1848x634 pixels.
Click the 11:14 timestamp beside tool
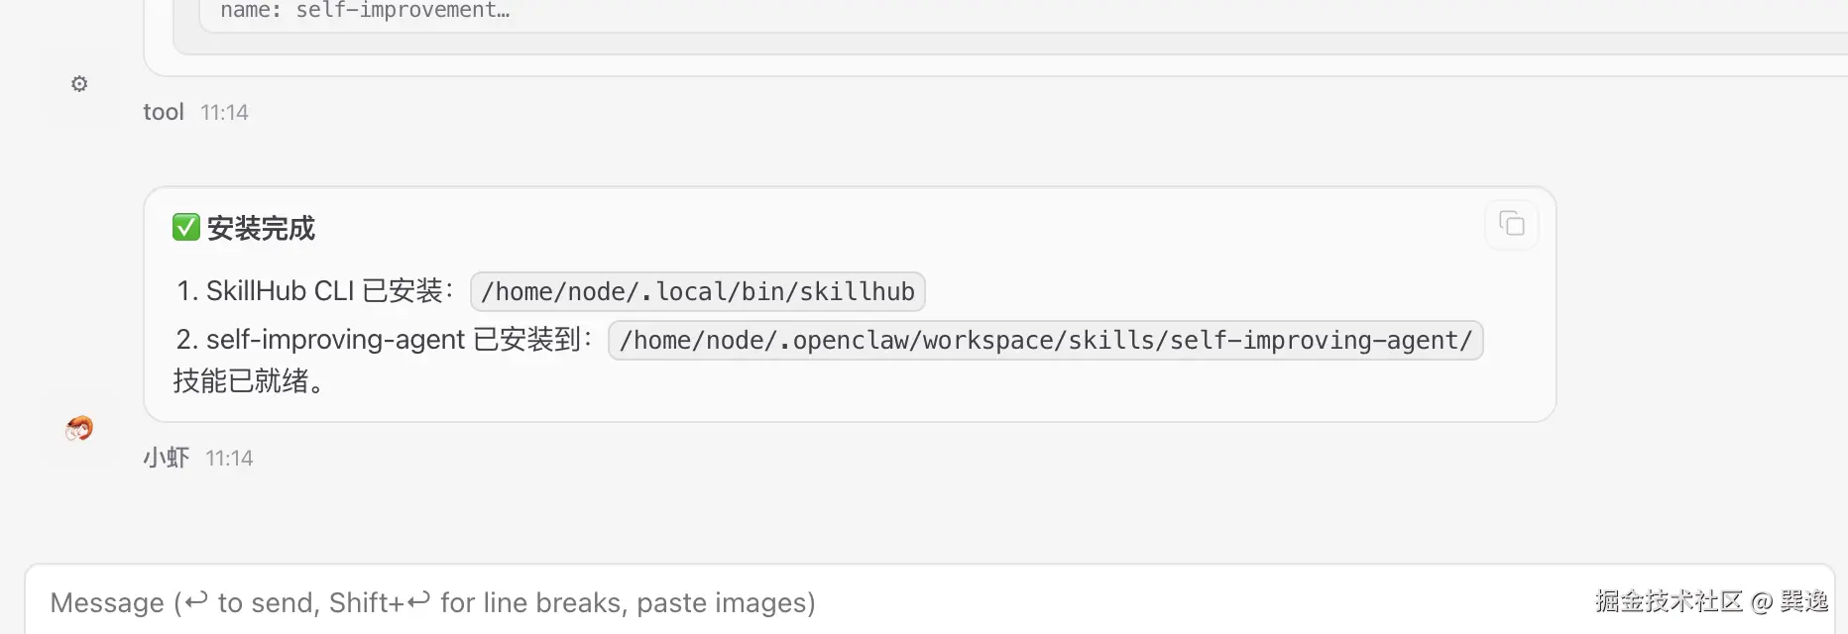pos(224,113)
